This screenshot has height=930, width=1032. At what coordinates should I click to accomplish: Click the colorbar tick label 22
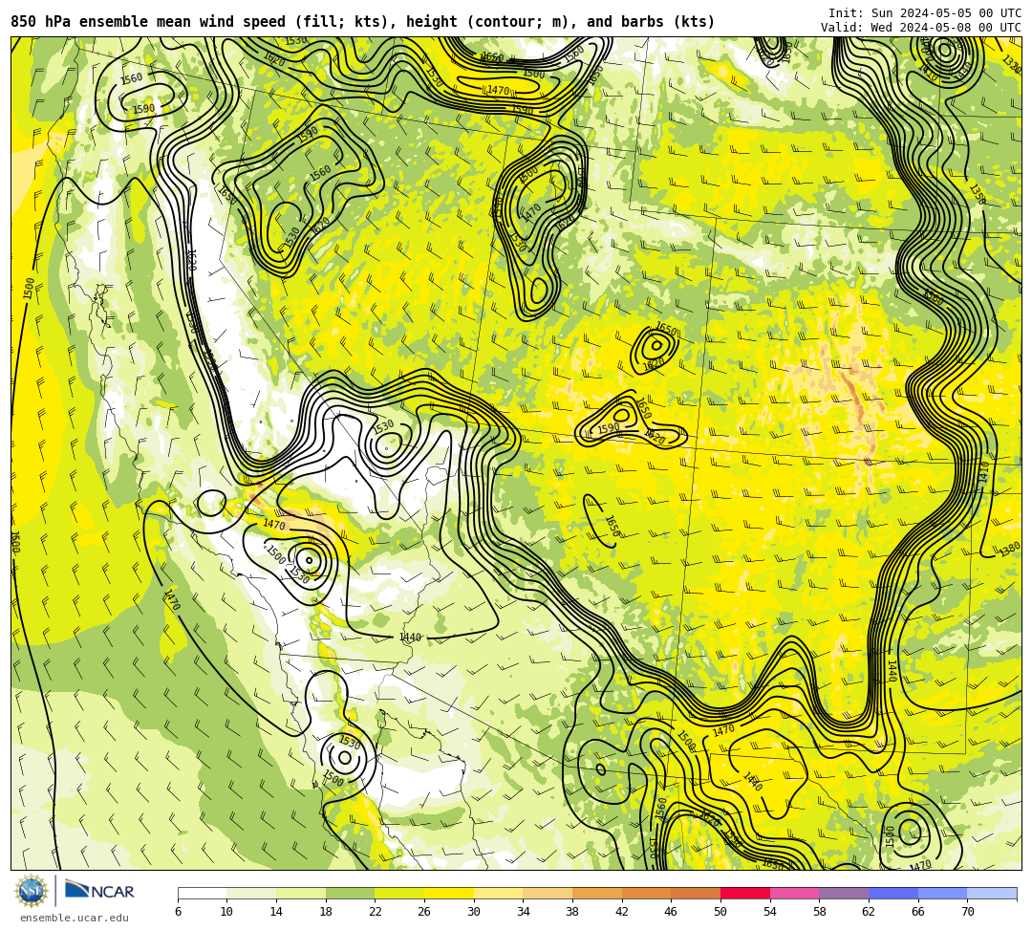pyautogui.click(x=376, y=912)
